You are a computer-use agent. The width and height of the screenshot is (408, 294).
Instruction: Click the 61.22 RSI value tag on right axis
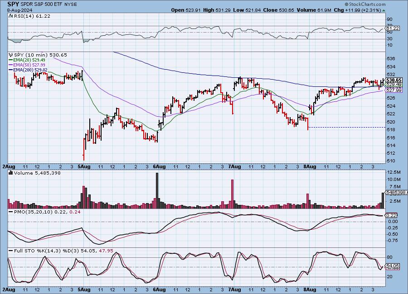click(393, 28)
